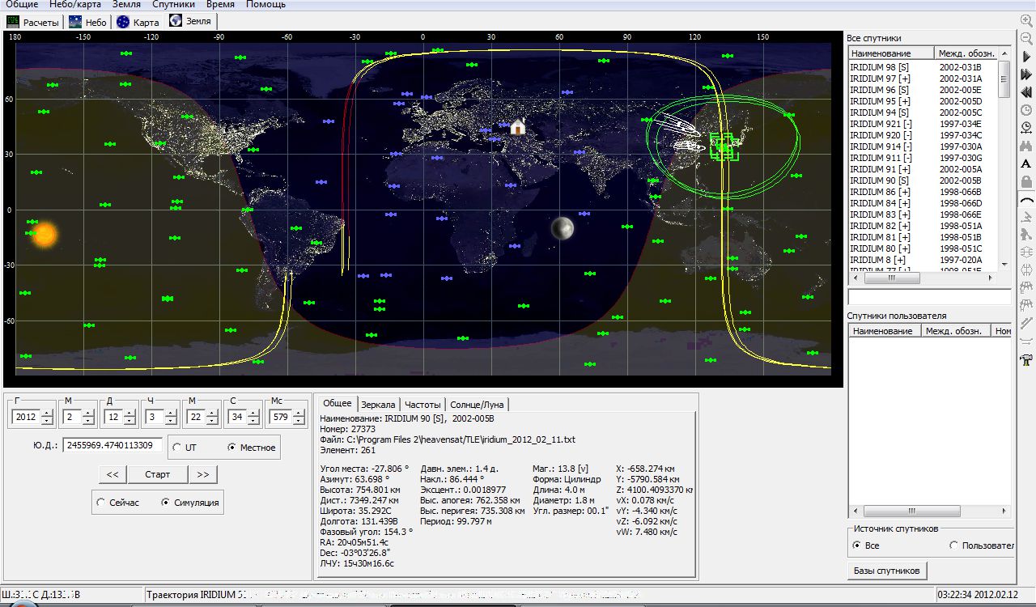Screen dimensions: 1036x607
Task: Click the Старт button
Action: point(158,474)
